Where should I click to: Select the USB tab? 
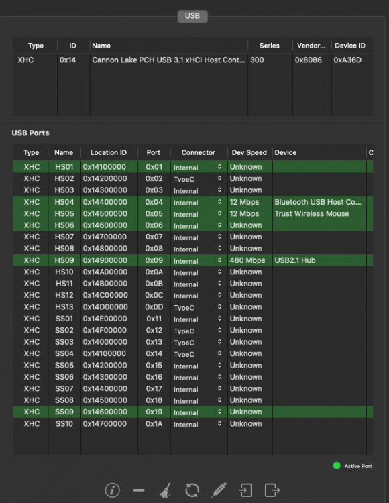(x=192, y=16)
